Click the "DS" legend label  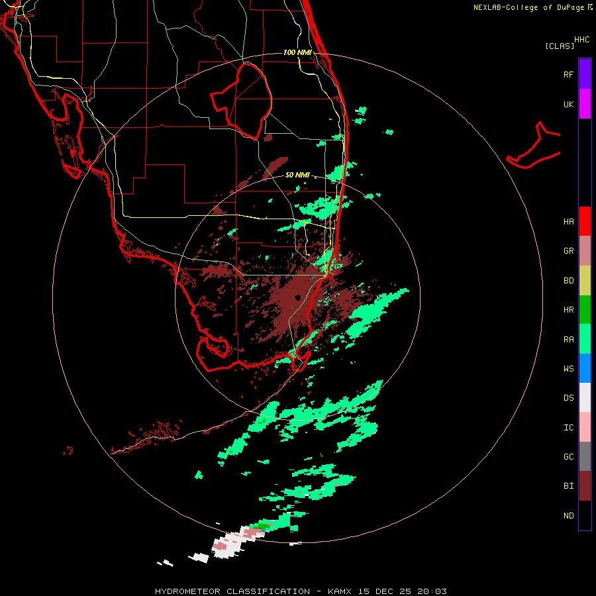click(568, 398)
